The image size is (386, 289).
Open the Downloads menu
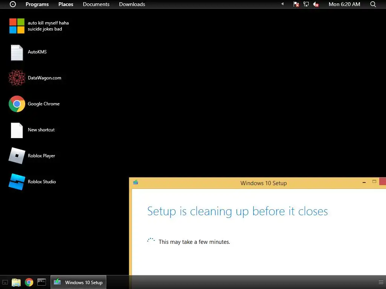coord(132,4)
